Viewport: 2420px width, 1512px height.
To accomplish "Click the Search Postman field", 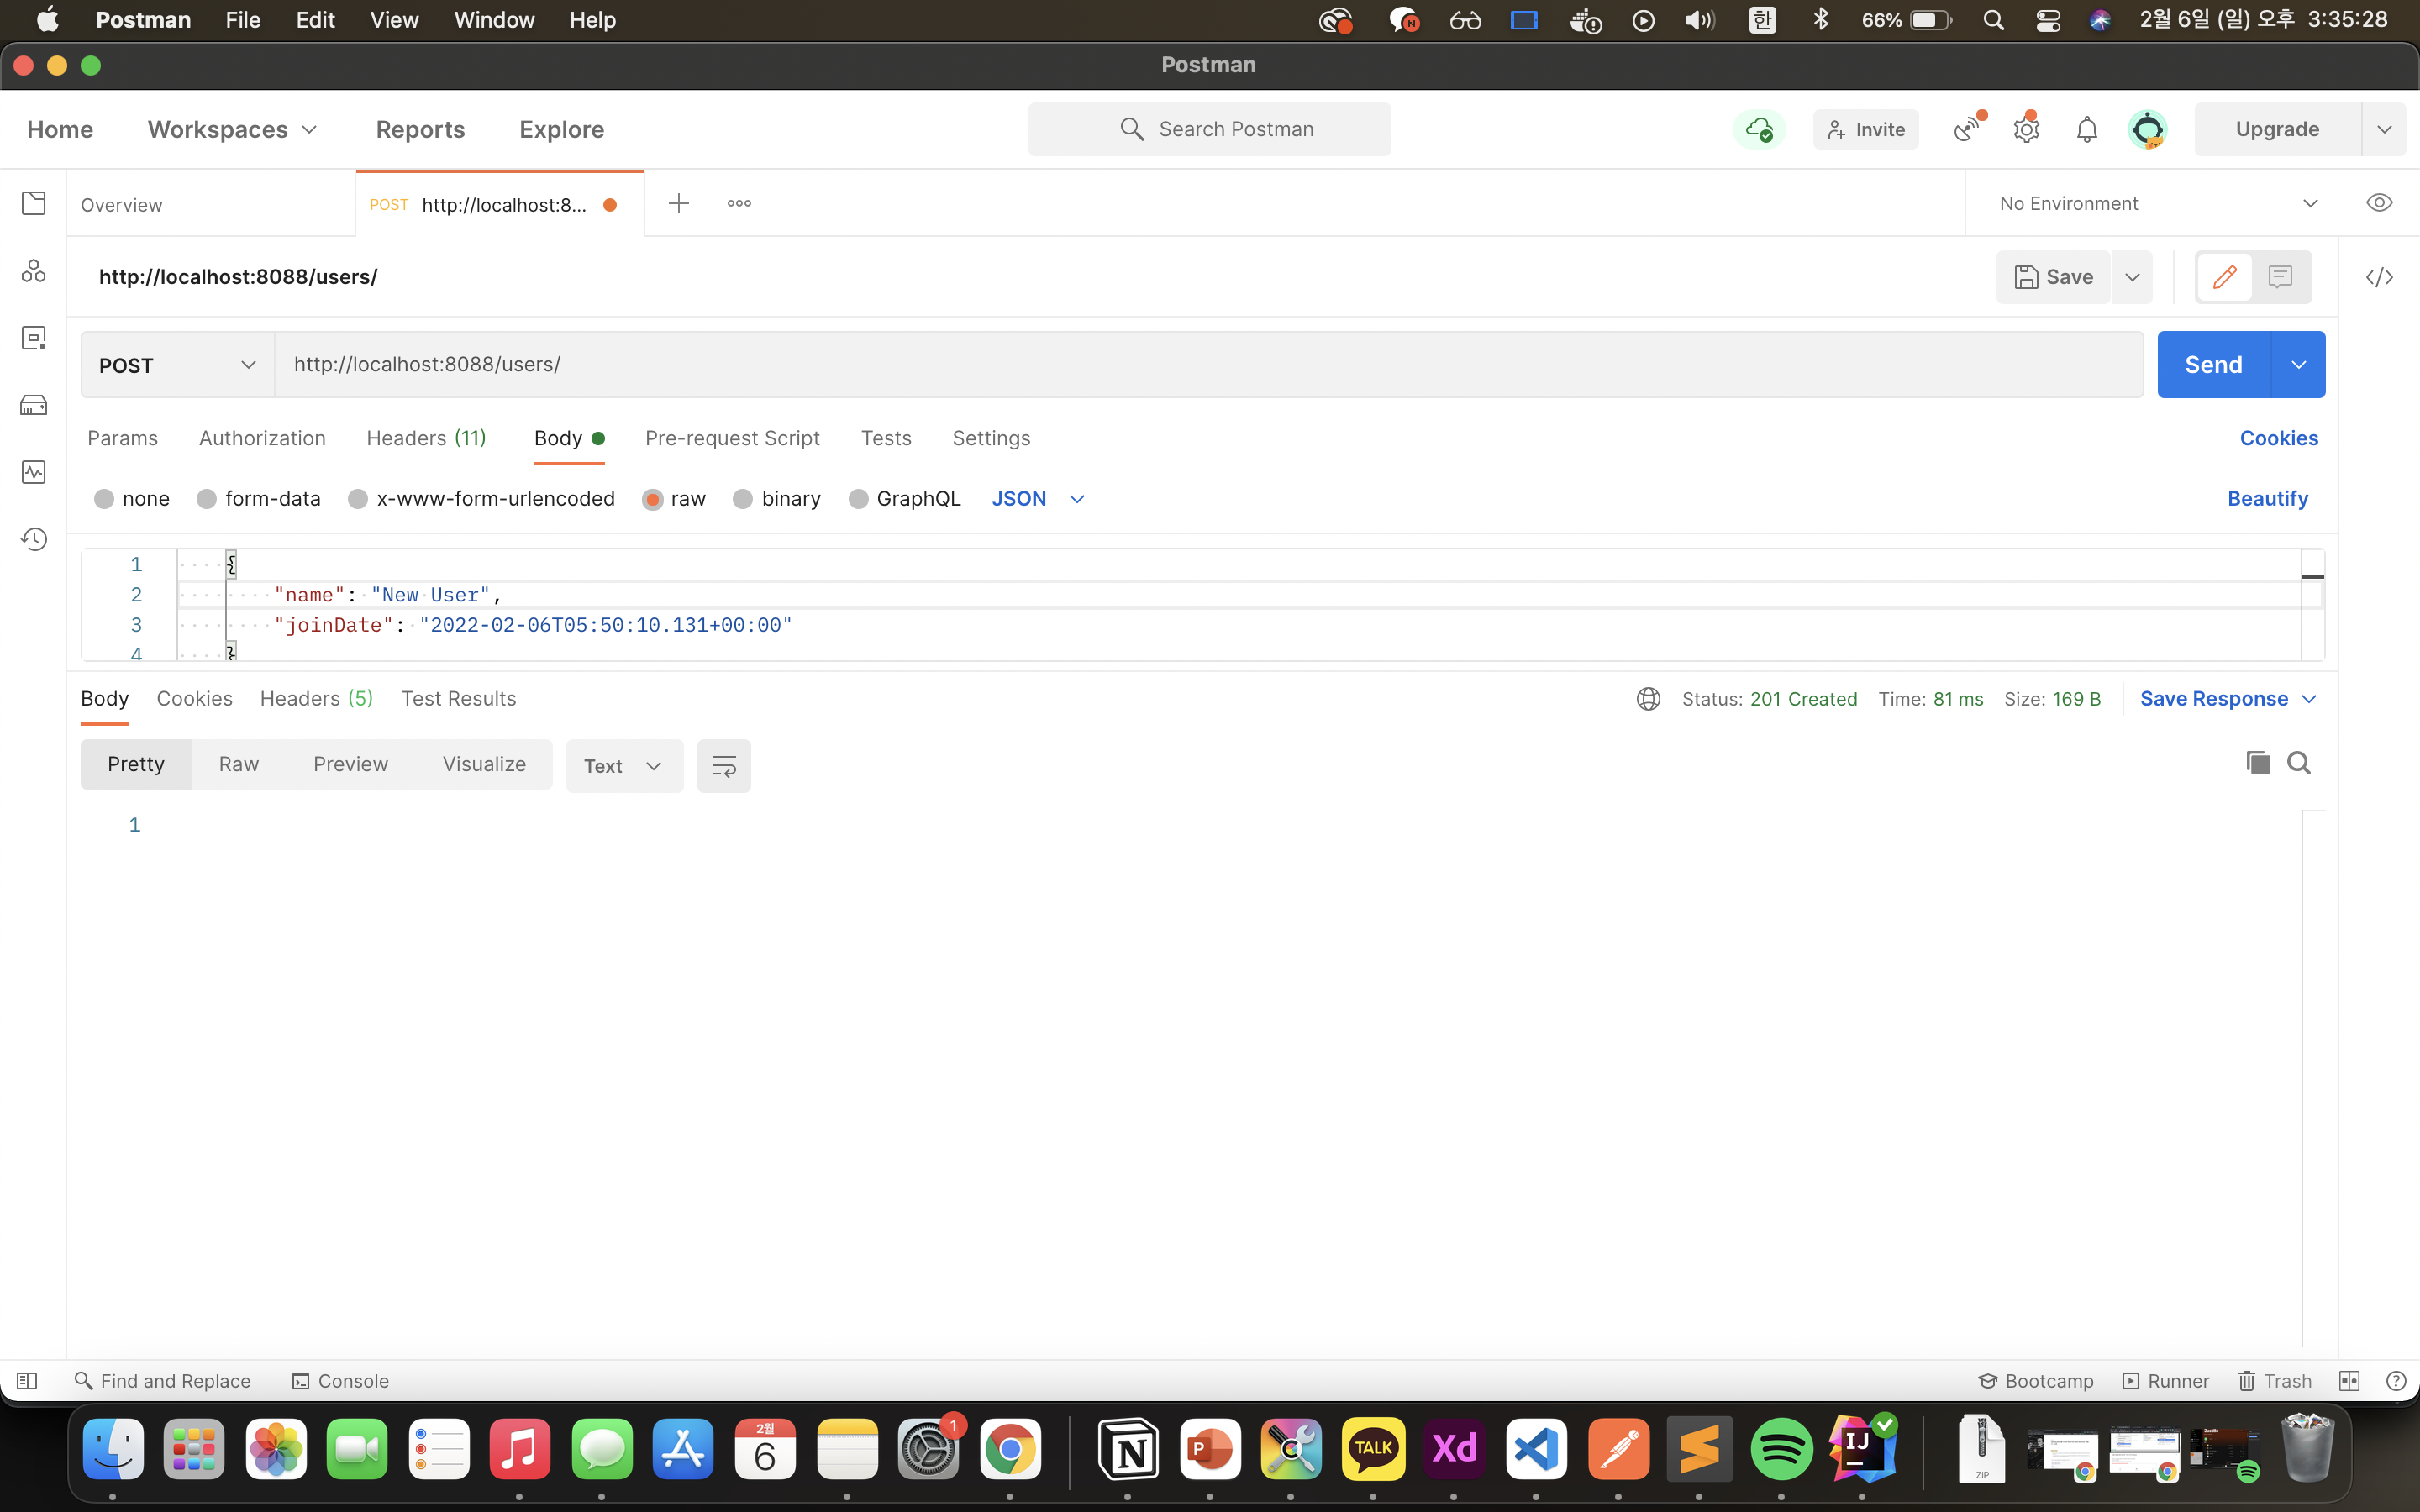I will [x=1209, y=129].
